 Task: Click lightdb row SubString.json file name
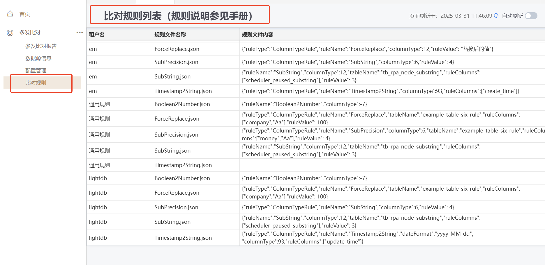pyautogui.click(x=172, y=222)
